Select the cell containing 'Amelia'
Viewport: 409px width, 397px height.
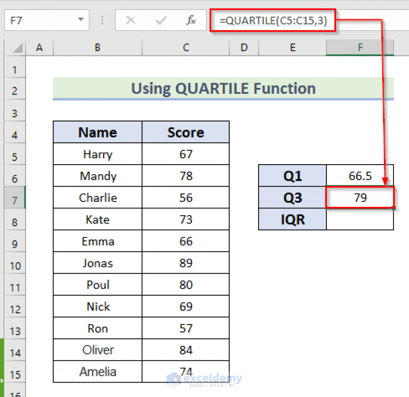tap(98, 372)
